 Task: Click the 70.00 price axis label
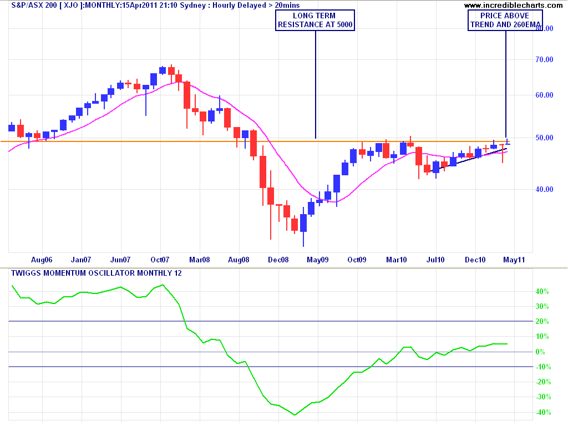tap(544, 60)
